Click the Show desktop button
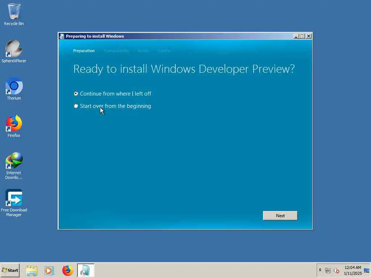Screen dimensions: 371x278 point(367,270)
